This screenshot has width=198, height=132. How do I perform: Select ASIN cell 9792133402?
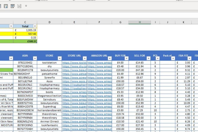[x=25, y=63]
